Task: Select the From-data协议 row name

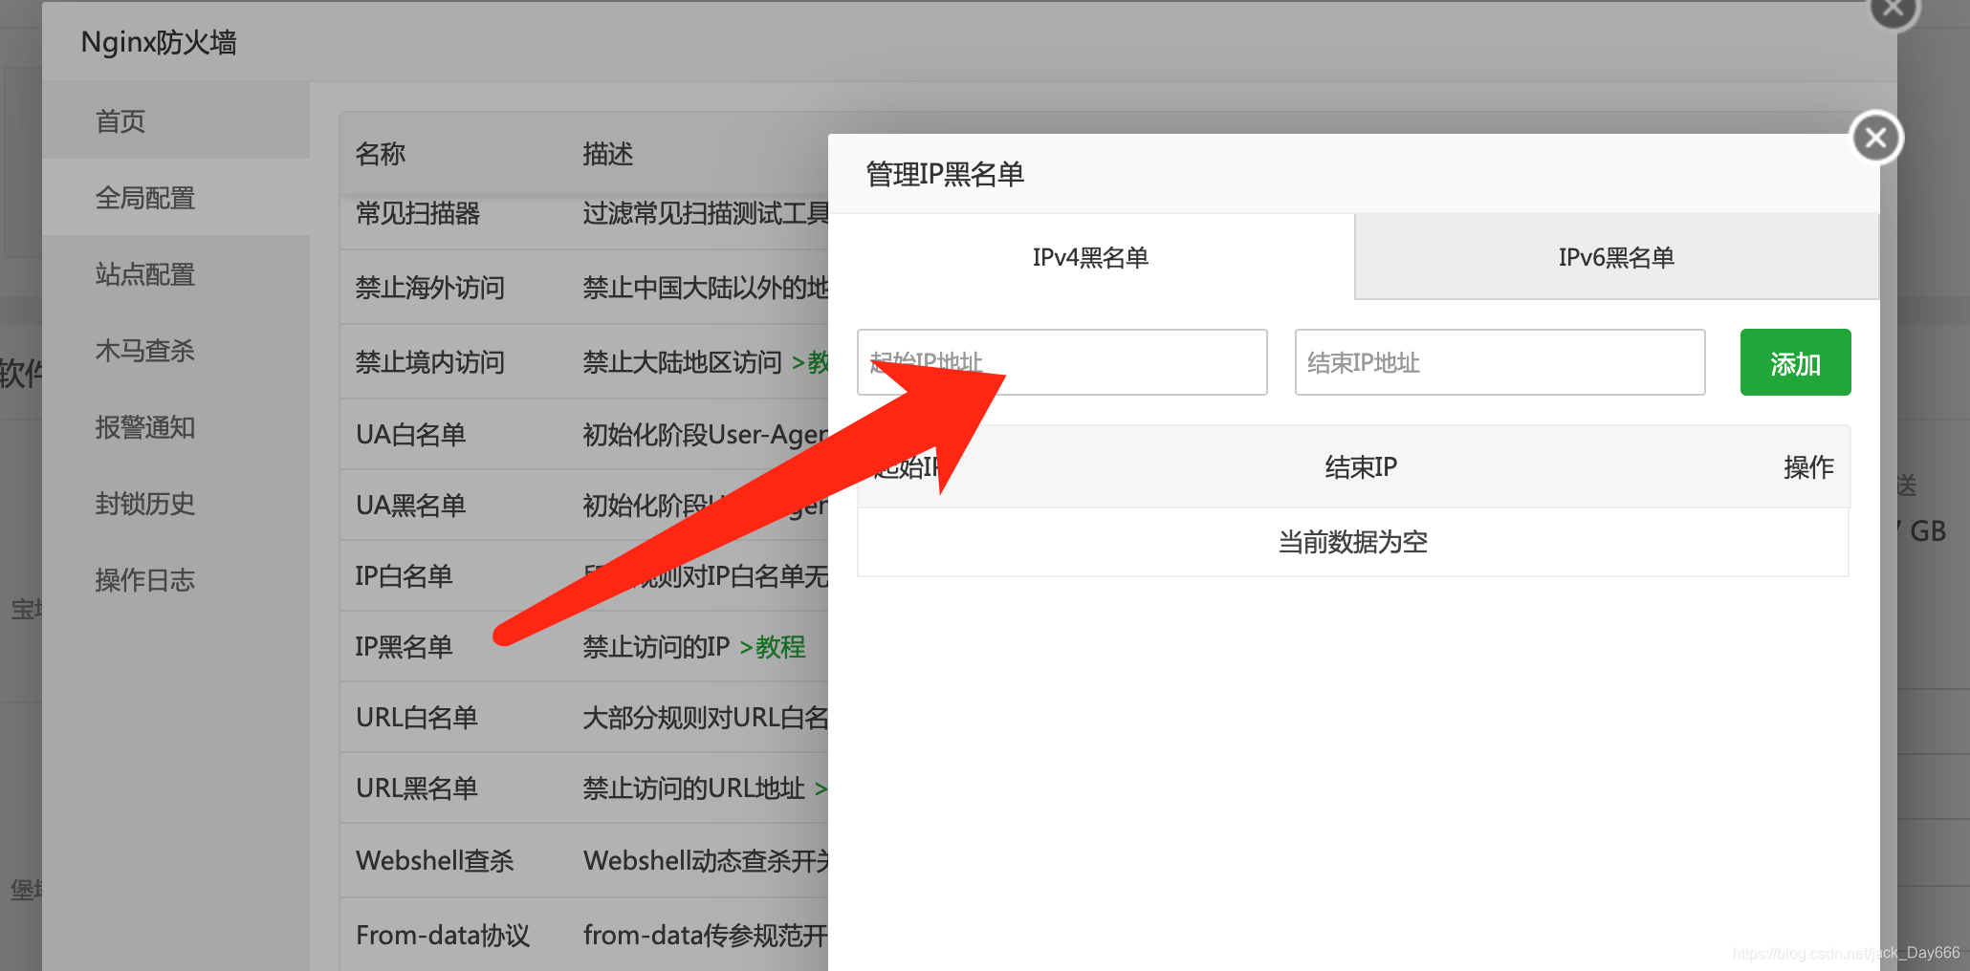Action: click(x=443, y=936)
